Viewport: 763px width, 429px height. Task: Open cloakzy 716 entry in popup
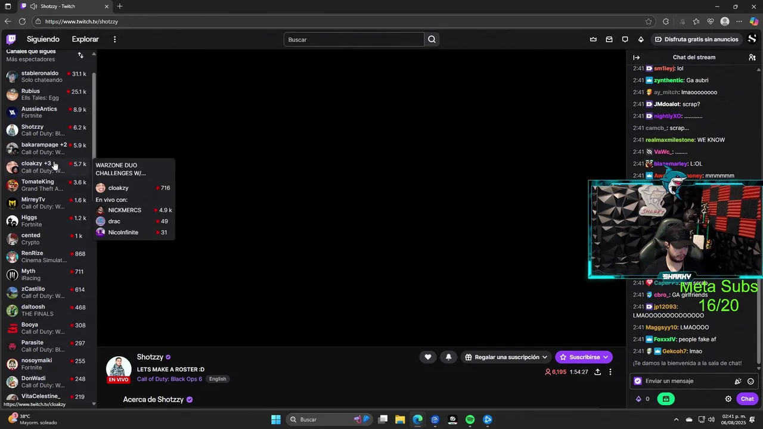click(135, 188)
